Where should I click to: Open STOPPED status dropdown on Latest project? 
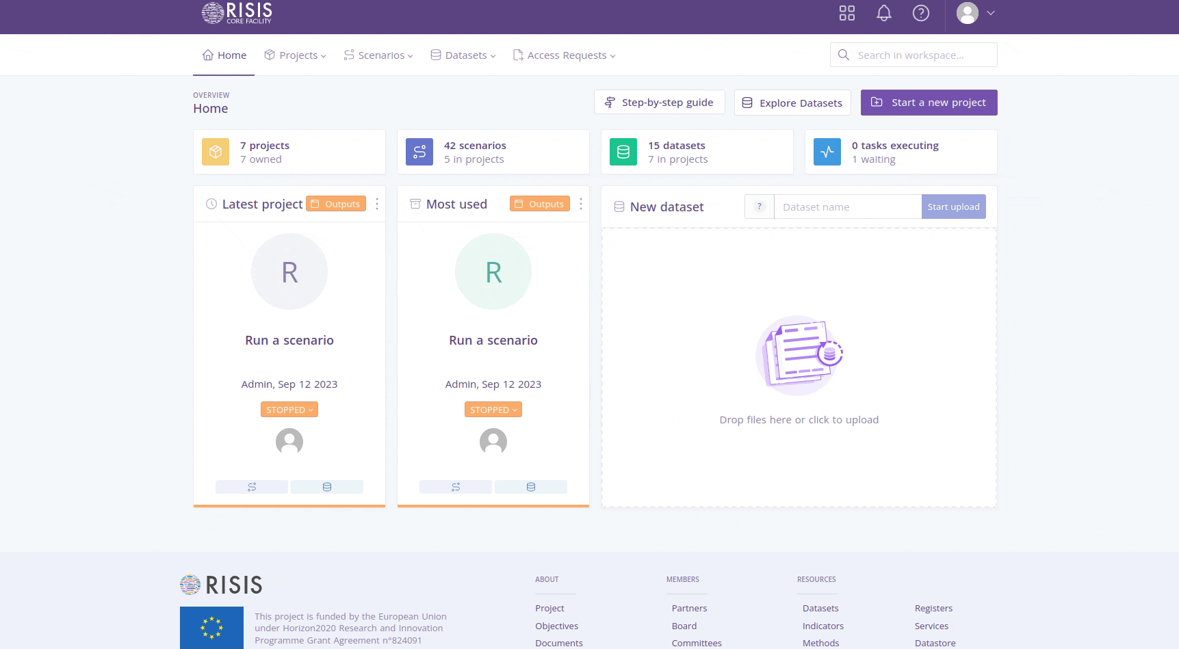click(289, 410)
